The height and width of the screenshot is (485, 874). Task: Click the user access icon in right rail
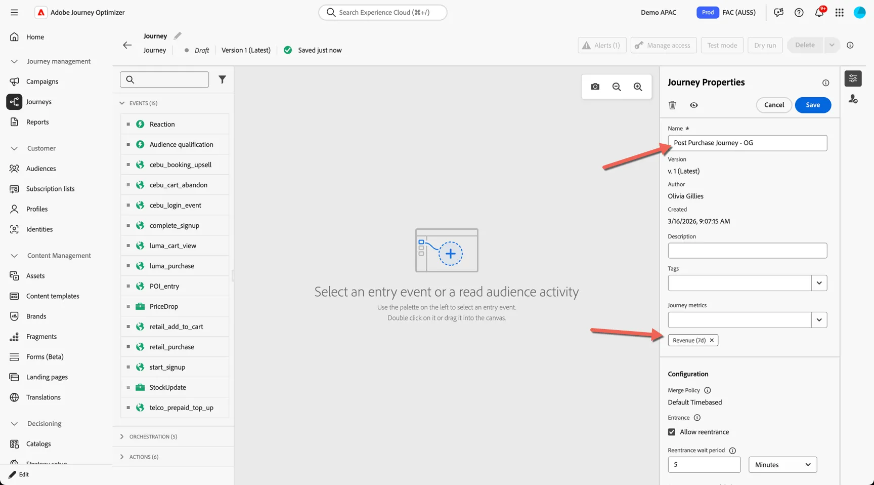(853, 99)
